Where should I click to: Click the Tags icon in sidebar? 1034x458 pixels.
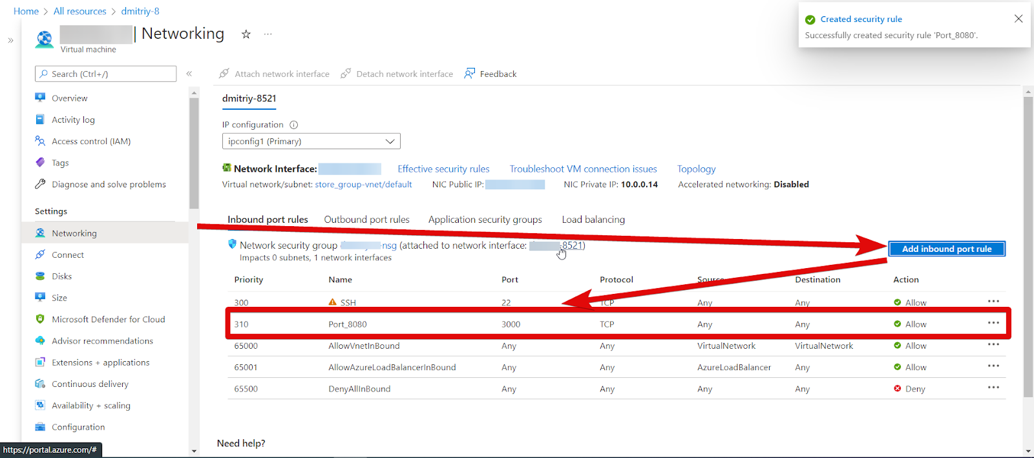40,163
